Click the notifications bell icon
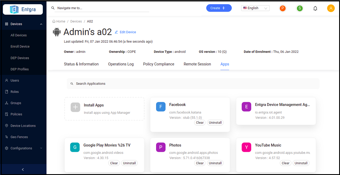 pos(315,8)
